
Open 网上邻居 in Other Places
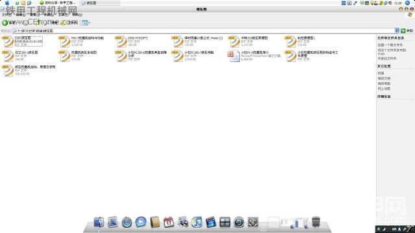coord(384,89)
